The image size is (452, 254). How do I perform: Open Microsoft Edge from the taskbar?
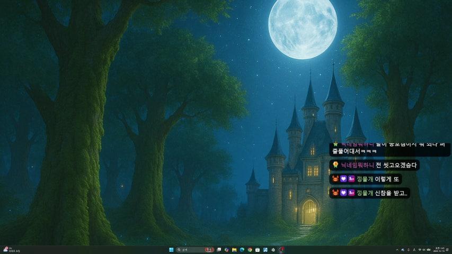tap(242, 250)
